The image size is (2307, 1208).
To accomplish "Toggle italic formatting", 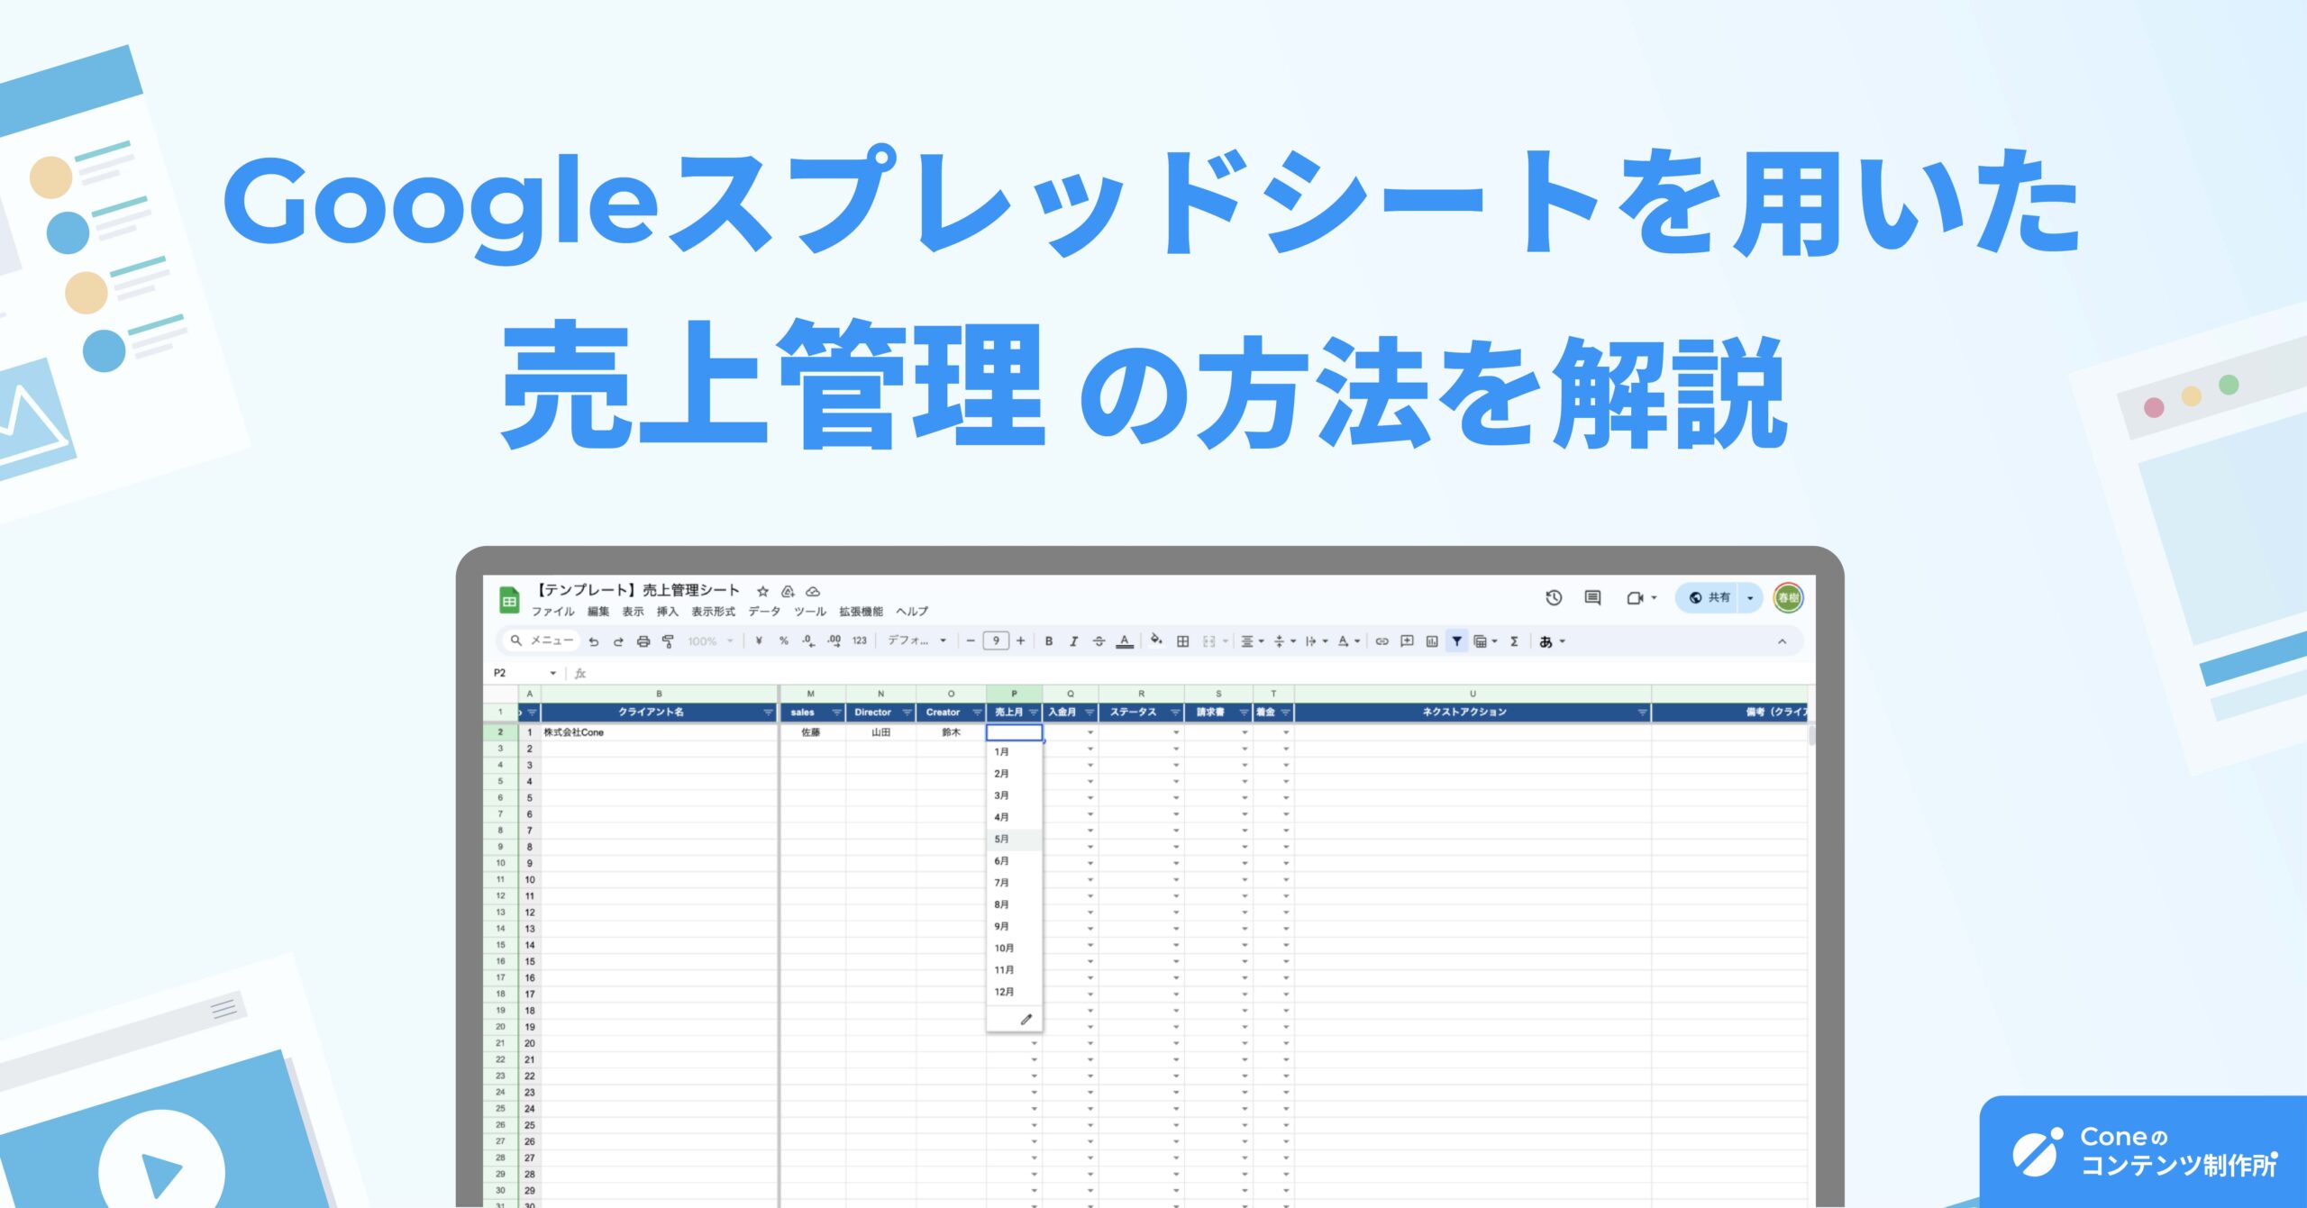I will [1073, 641].
